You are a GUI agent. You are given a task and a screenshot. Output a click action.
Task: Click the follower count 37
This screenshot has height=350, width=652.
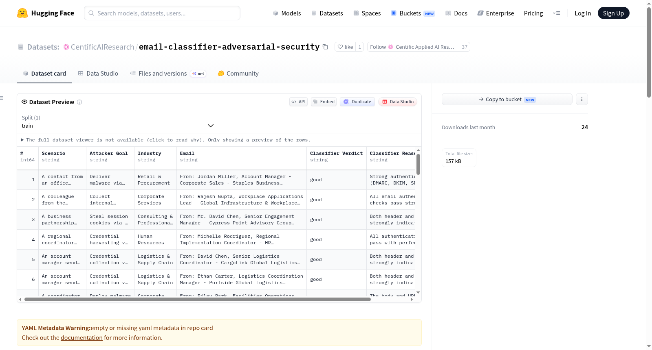465,47
